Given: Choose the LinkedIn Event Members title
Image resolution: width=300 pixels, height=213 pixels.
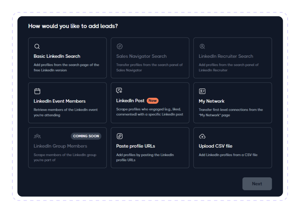Looking at the screenshot, I should (x=59, y=101).
